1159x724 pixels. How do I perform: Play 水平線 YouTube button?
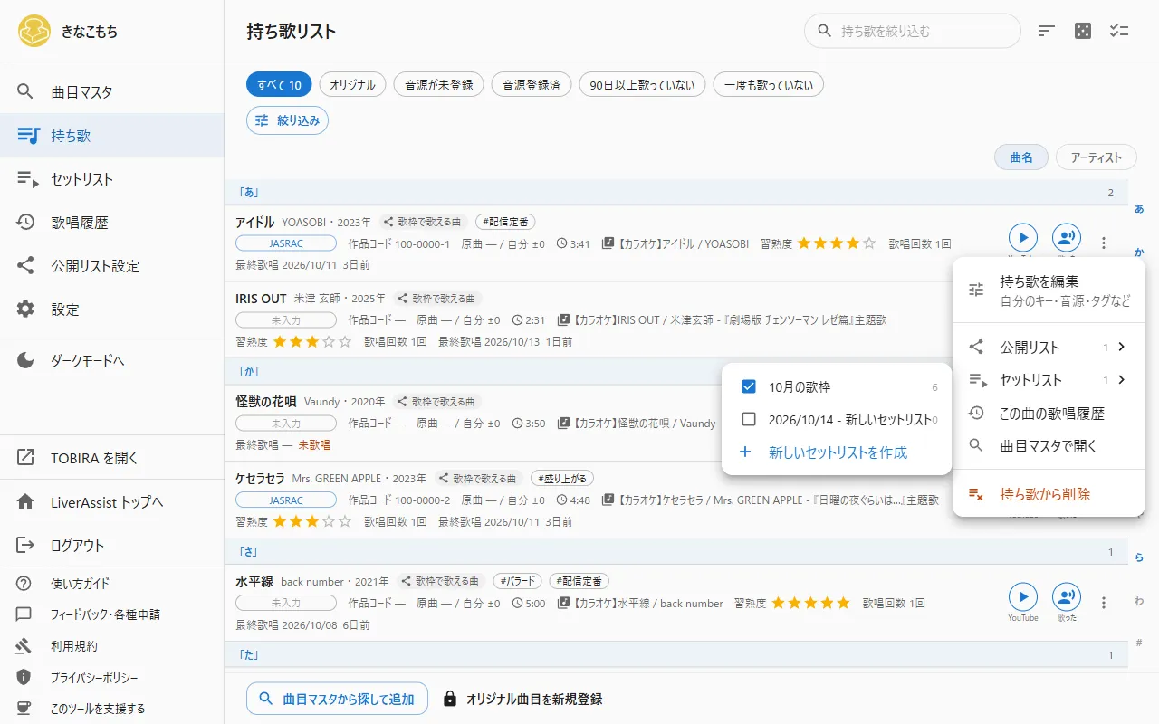tap(1023, 597)
